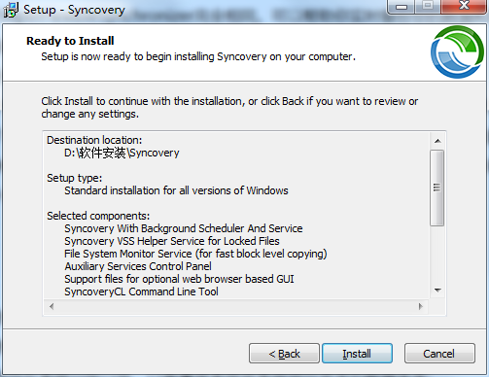Click the 'SyncoveryCL Command Line Tool' line
489x377 pixels.
coord(141,291)
